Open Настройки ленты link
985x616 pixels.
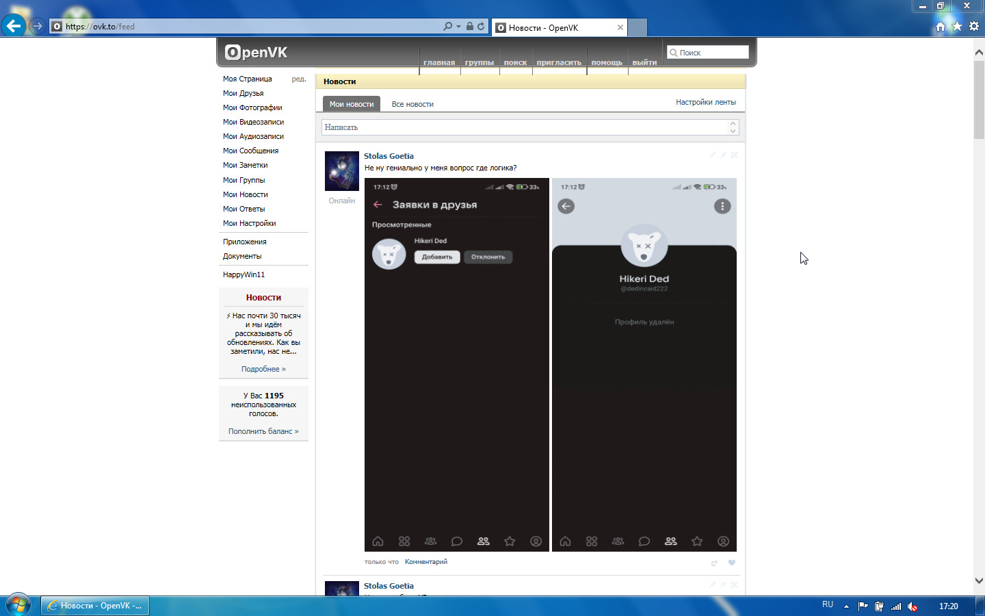[x=706, y=102]
